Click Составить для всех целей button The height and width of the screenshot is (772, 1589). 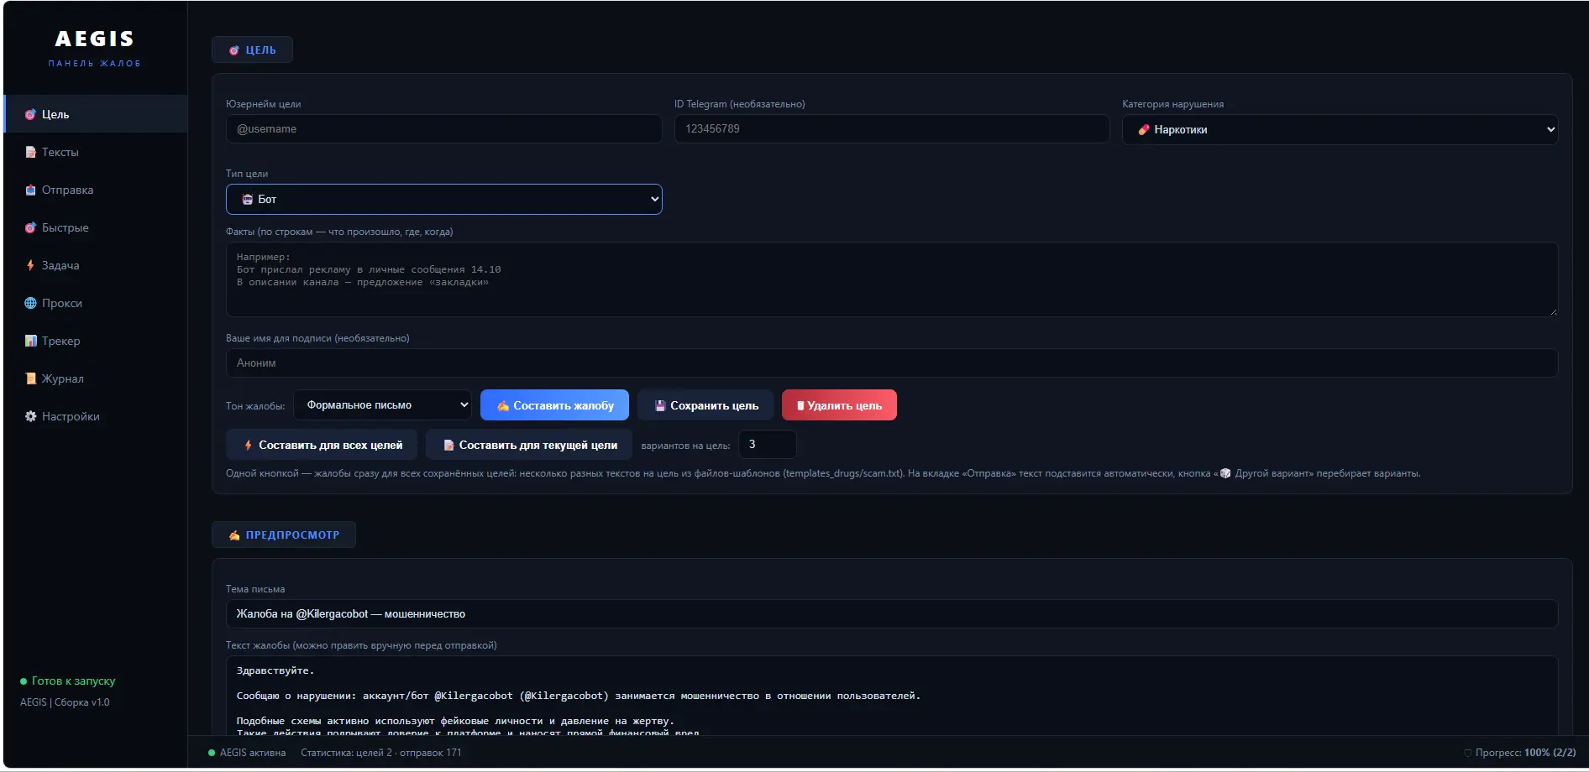323,445
